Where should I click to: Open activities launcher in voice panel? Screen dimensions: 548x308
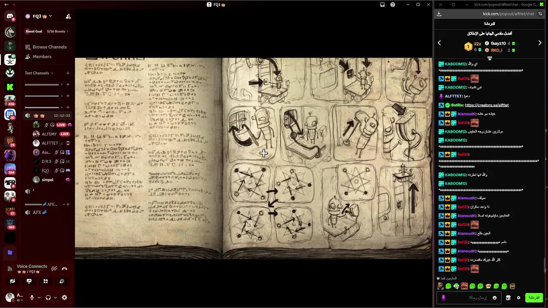coord(45,281)
